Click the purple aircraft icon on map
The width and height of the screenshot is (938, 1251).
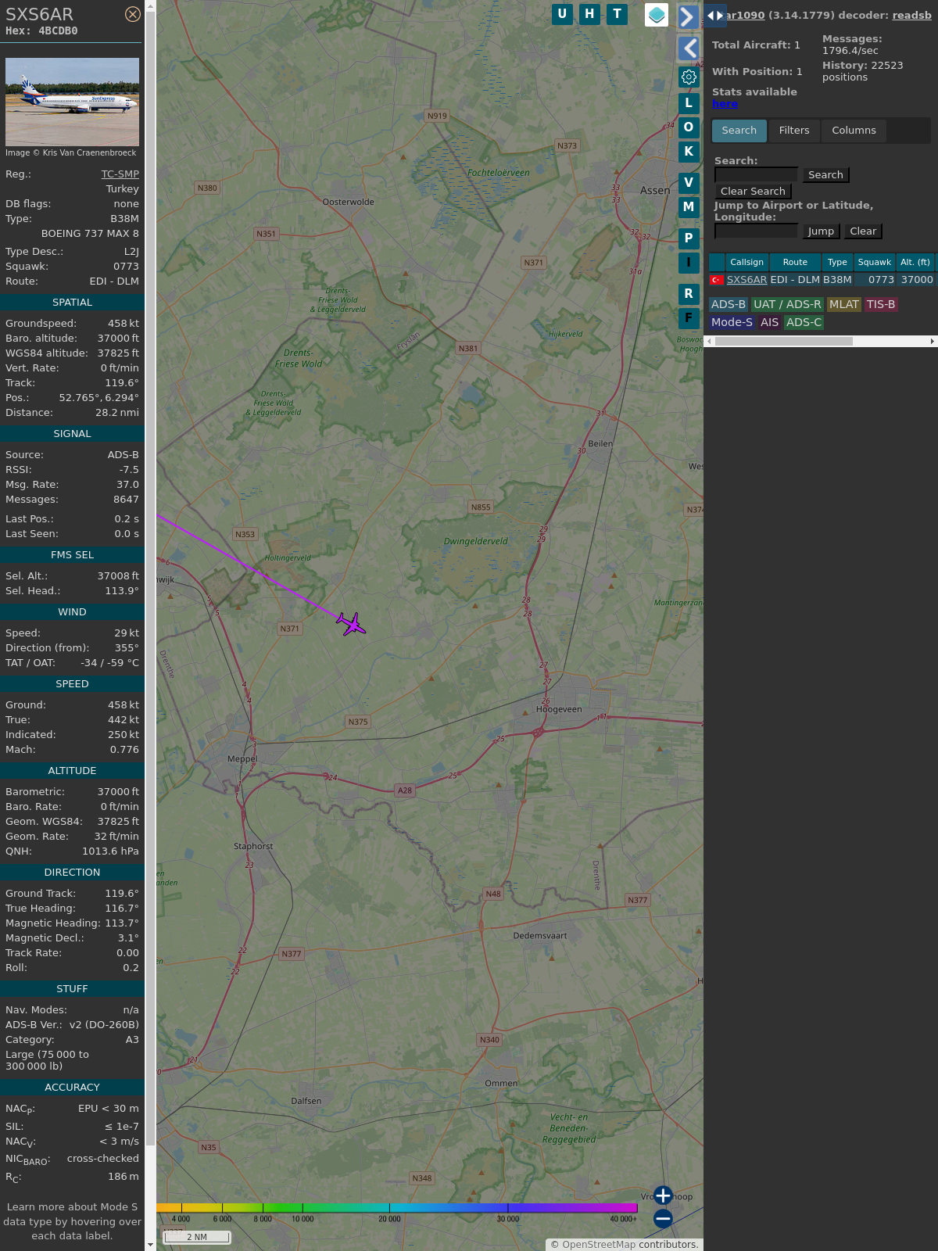(352, 624)
